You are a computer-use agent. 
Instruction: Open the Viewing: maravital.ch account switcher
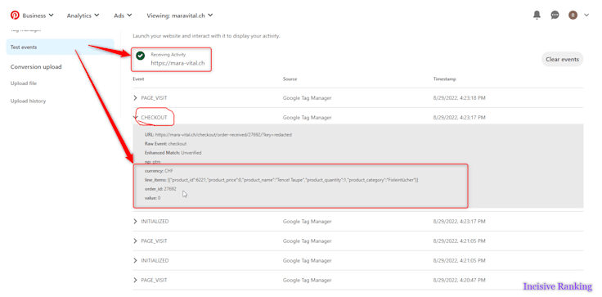tap(180, 16)
